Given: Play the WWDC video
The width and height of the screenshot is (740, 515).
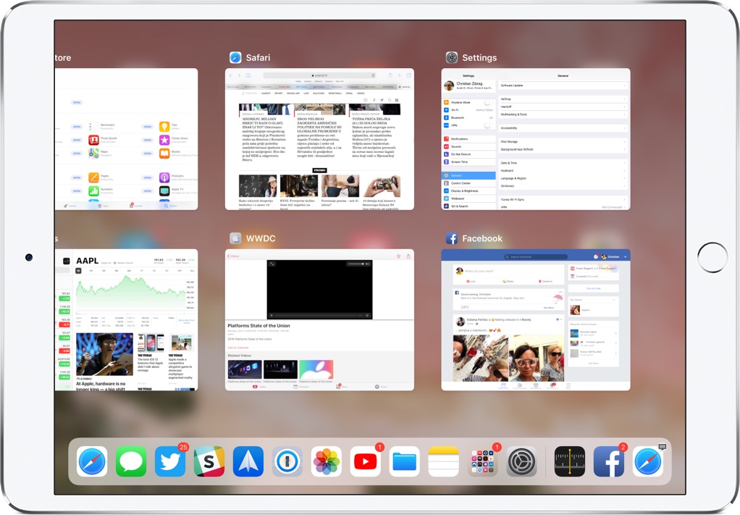Looking at the screenshot, I should pos(272,315).
